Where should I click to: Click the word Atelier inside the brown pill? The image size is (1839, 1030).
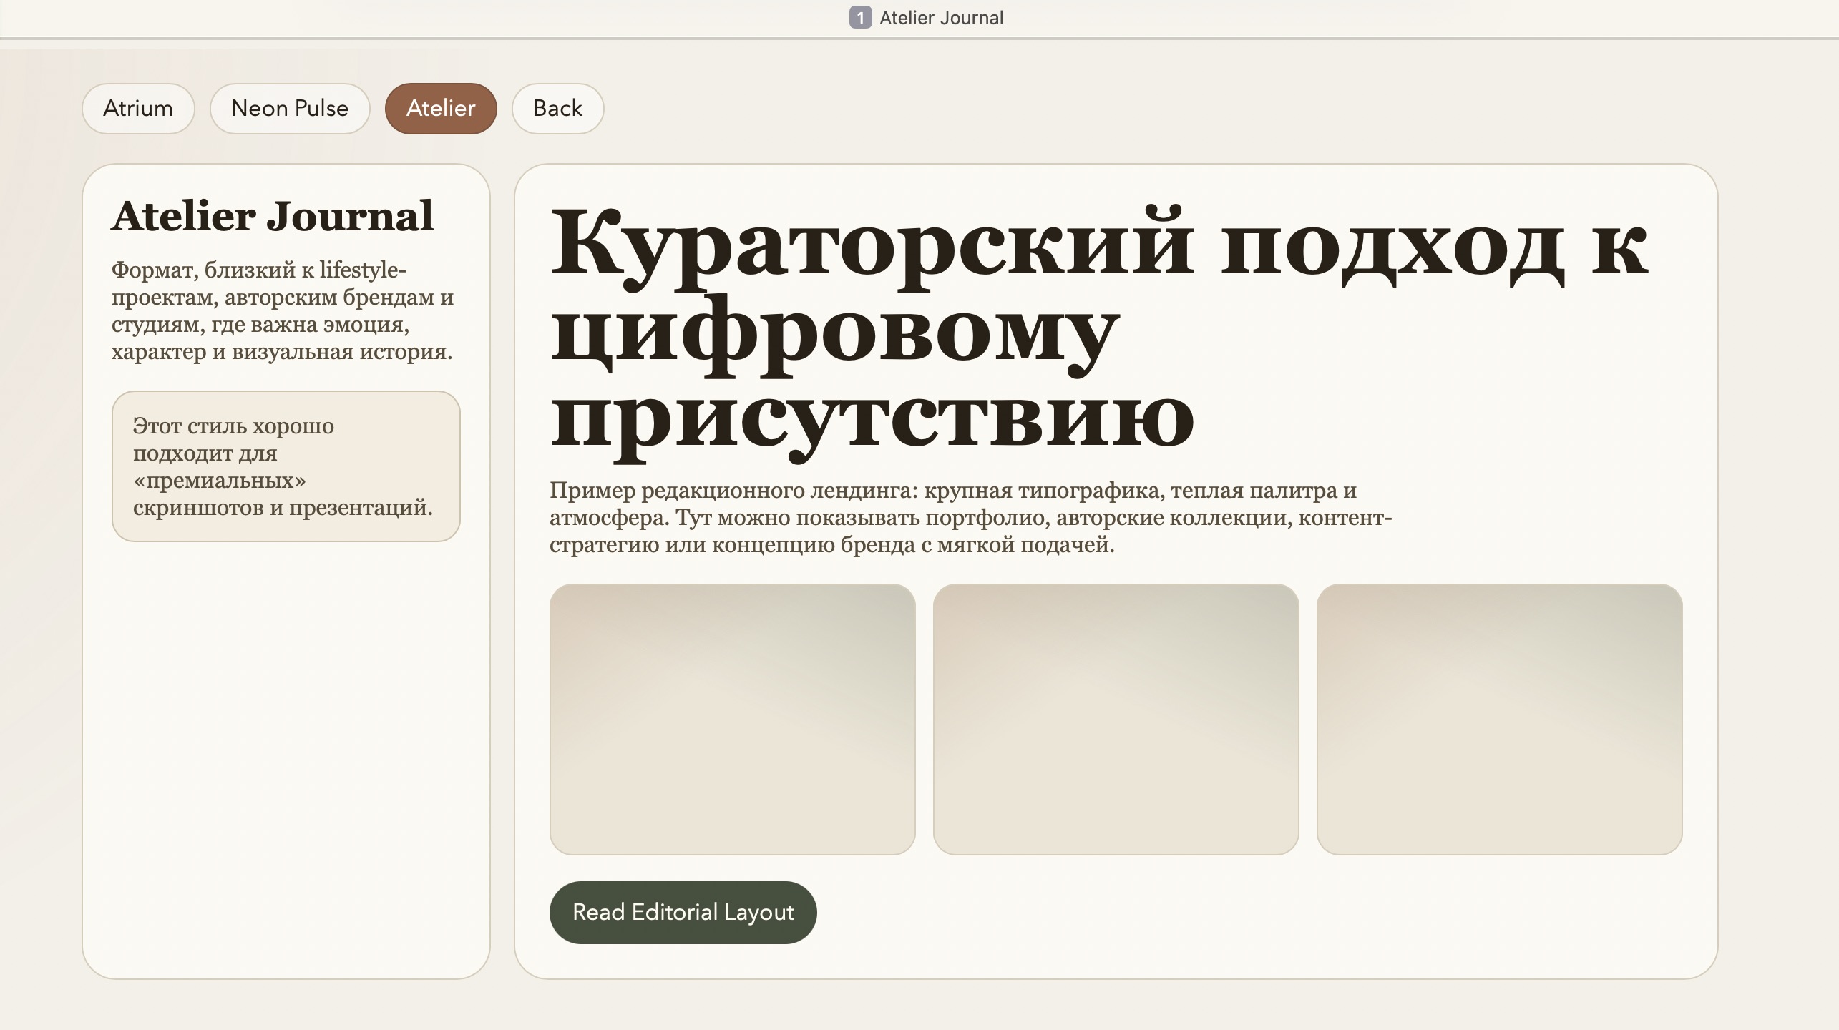441,109
